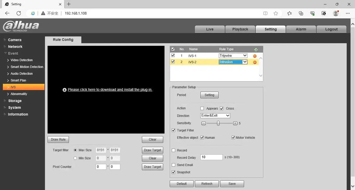355x190 pixels.
Task: Toggle the select-all rules checkbox in header
Action: [173, 49]
